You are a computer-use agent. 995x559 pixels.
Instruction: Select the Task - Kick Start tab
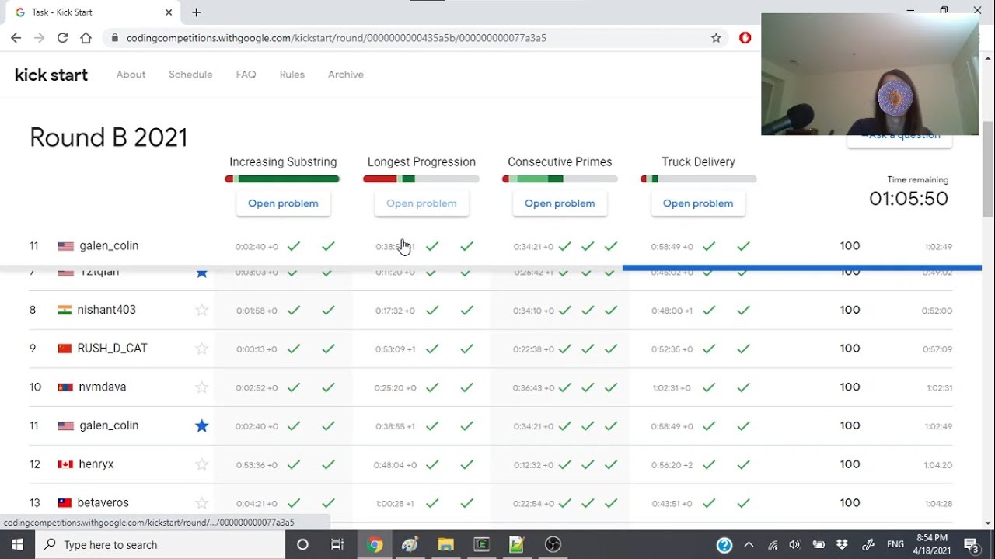point(92,12)
